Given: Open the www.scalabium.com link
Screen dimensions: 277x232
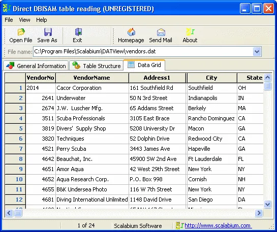Looking at the screenshot, I should (x=218, y=225).
